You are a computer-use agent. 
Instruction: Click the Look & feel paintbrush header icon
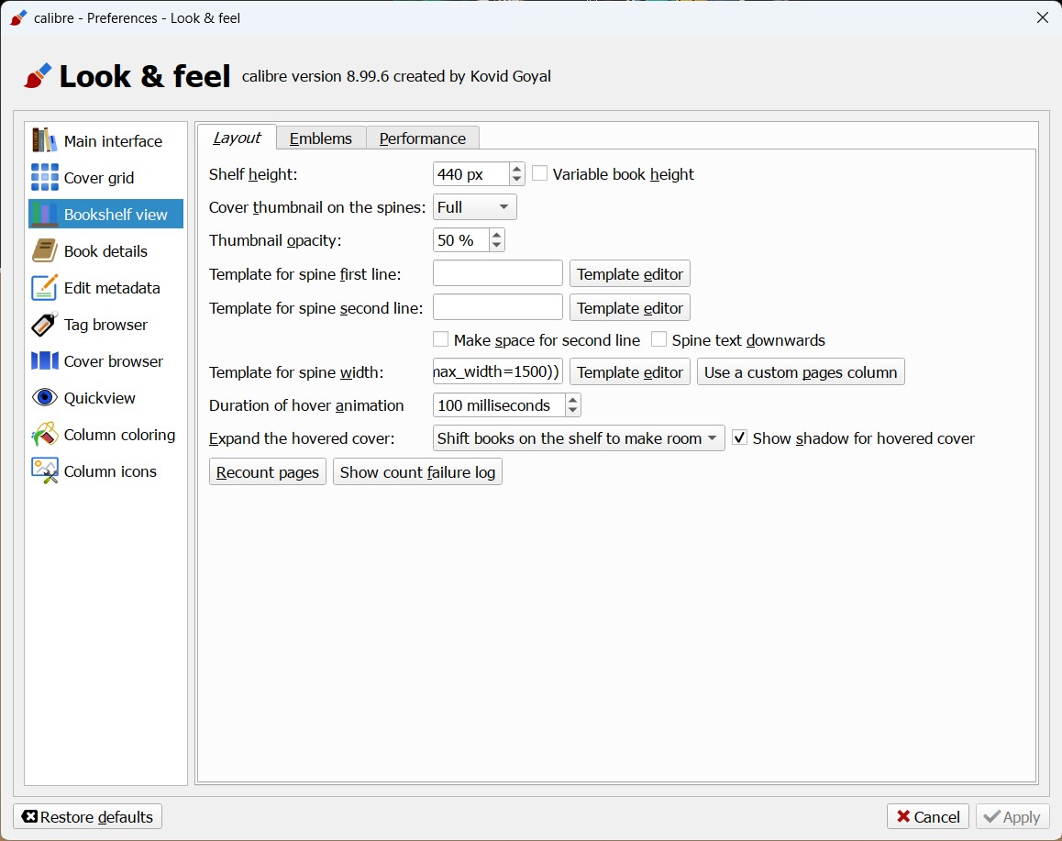(x=38, y=76)
